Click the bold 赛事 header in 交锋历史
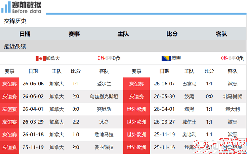 (x=74, y=34)
